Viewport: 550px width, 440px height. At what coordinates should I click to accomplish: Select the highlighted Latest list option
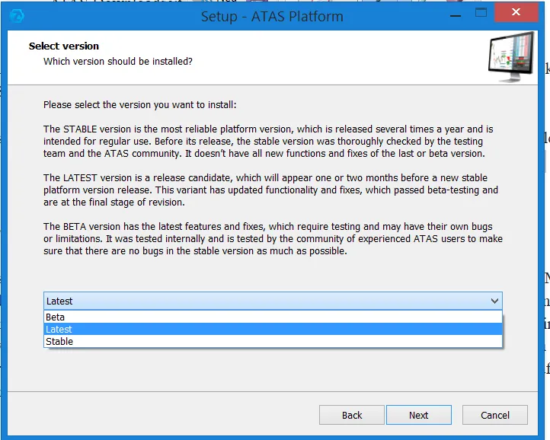(59, 329)
